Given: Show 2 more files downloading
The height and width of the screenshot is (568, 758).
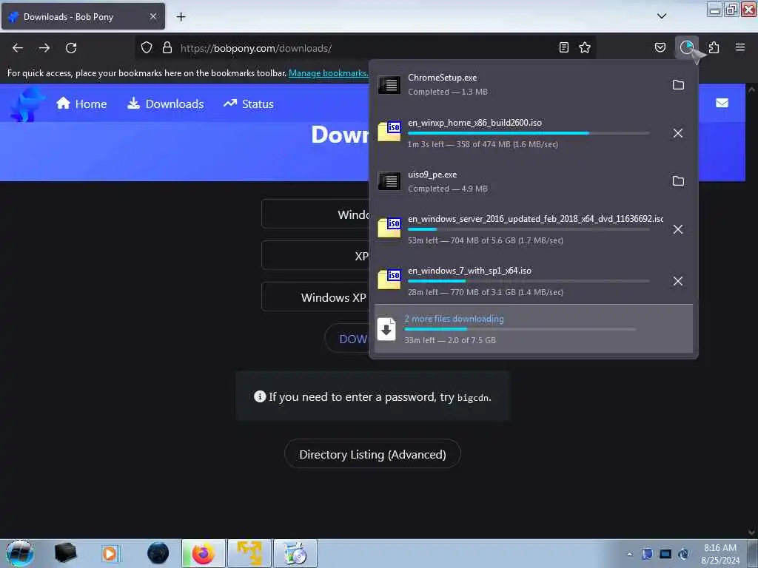Looking at the screenshot, I should 534,329.
